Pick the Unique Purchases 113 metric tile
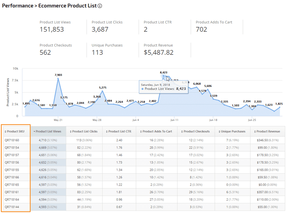The width and height of the screenshot is (288, 213). pyautogui.click(x=107, y=49)
